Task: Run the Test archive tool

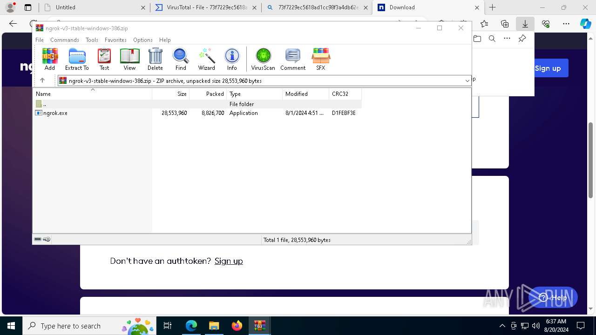Action: [104, 59]
